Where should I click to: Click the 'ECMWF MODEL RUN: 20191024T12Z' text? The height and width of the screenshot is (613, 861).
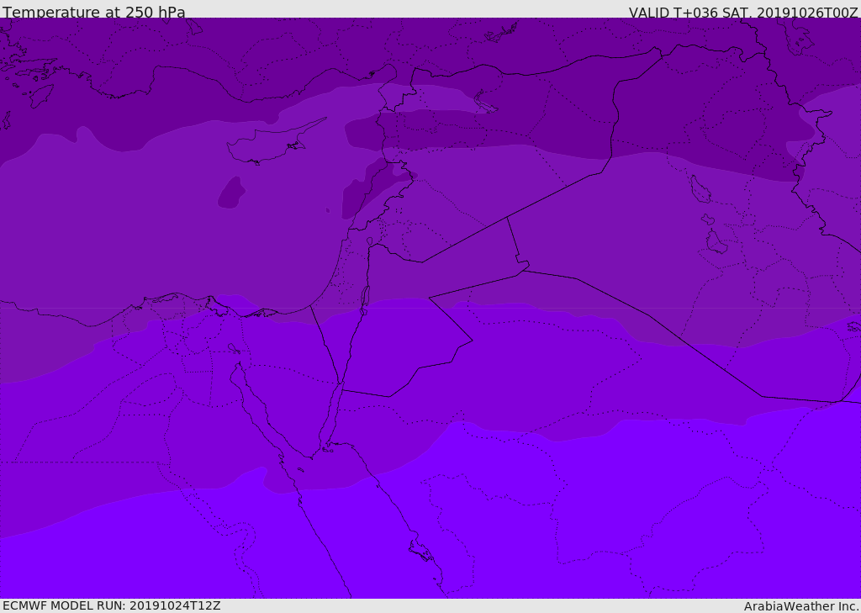112,605
